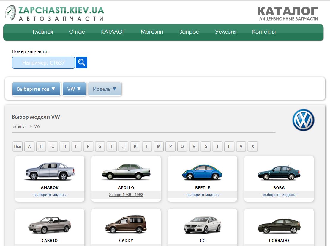Filter models by letter T
This screenshot has height=246, width=330.
pyautogui.click(x=218, y=146)
